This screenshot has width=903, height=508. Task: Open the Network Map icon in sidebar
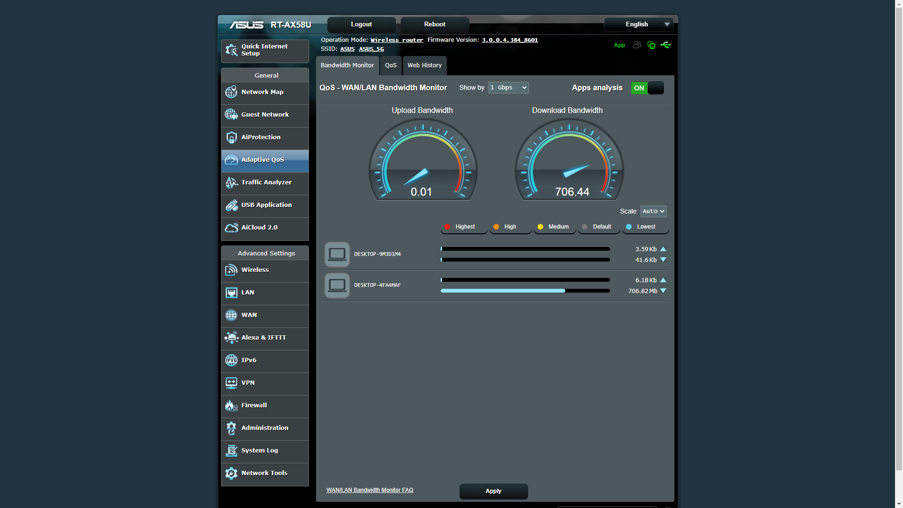[231, 92]
